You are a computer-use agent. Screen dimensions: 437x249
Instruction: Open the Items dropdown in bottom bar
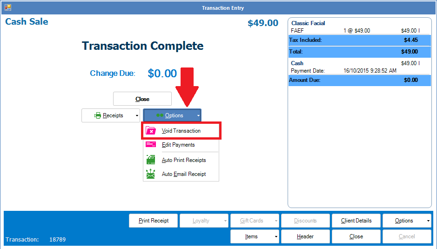(x=255, y=236)
